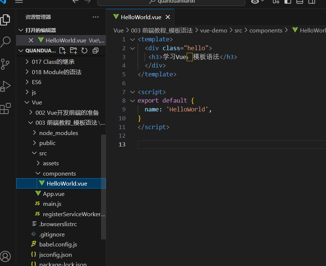
Task: Open the Source Control view
Action: (5, 64)
